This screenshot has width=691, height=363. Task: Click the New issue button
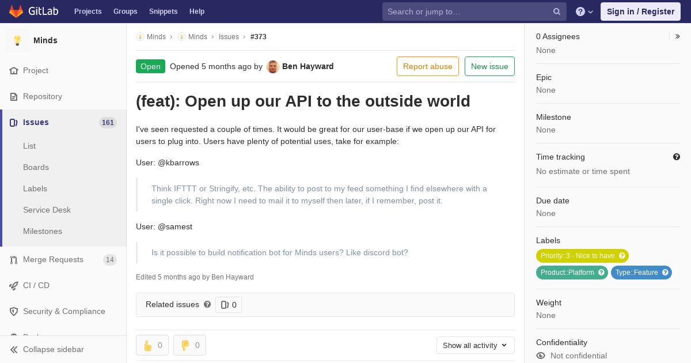coord(489,66)
